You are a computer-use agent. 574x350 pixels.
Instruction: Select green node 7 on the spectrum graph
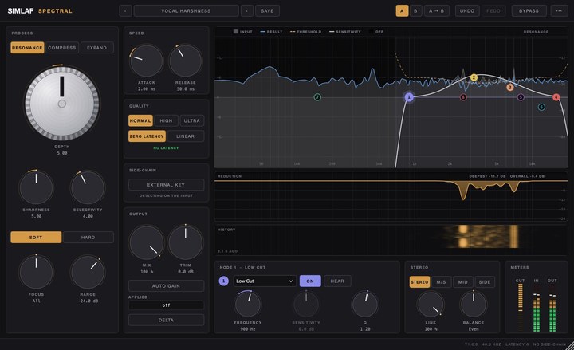(317, 97)
